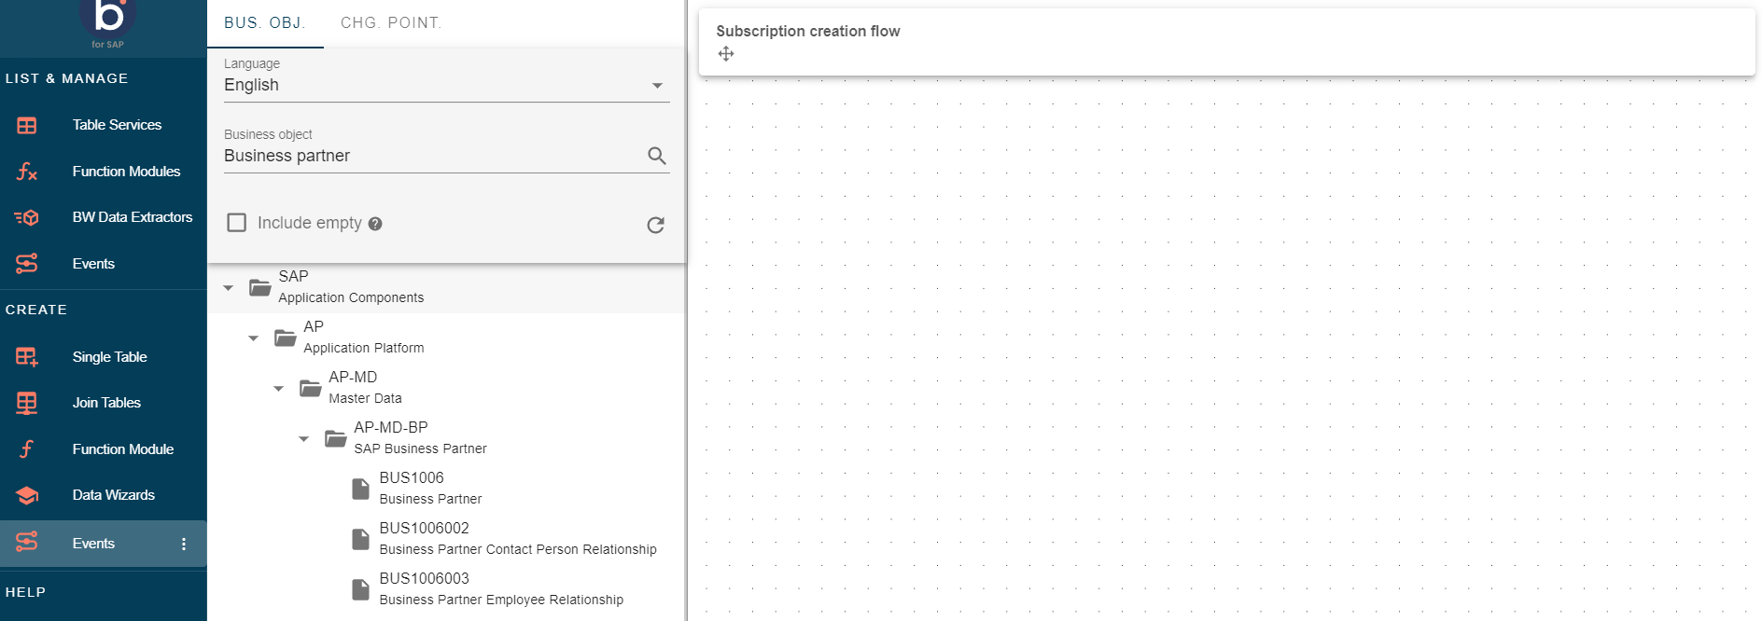
Task: Enable the Include empty checkbox
Action: tap(237, 223)
